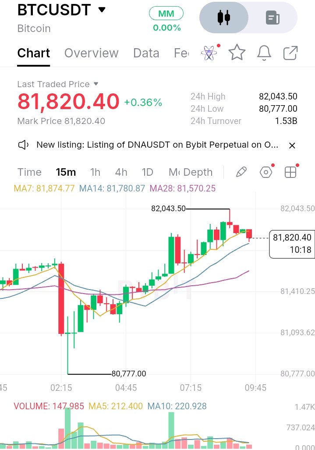This screenshot has width=315, height=450.
Task: Add BTCUSDT to favorites with star icon
Action: pos(237,53)
